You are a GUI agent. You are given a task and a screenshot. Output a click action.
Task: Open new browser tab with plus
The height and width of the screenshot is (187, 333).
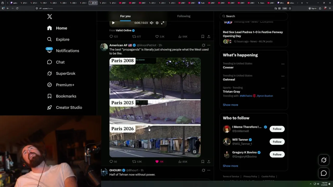click(302, 3)
